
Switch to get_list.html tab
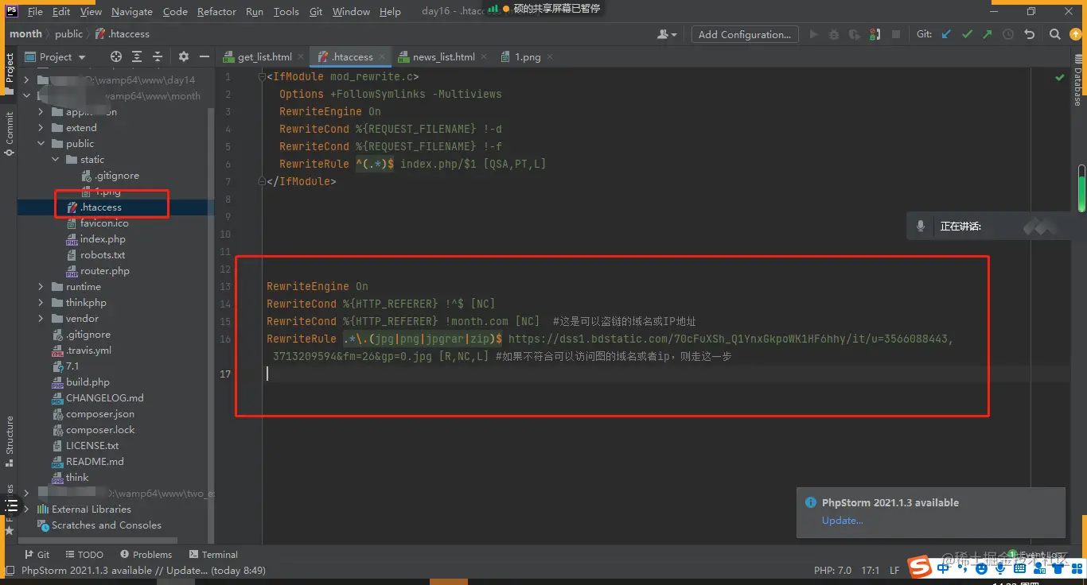[264, 57]
